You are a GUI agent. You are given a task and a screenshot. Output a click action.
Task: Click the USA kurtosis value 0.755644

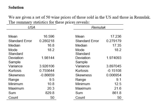click(x=47, y=71)
